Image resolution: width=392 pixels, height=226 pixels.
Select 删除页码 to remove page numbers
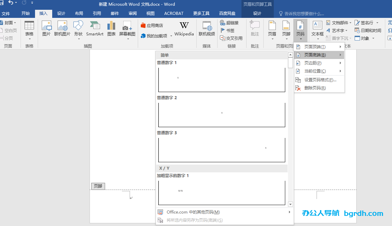click(319, 88)
